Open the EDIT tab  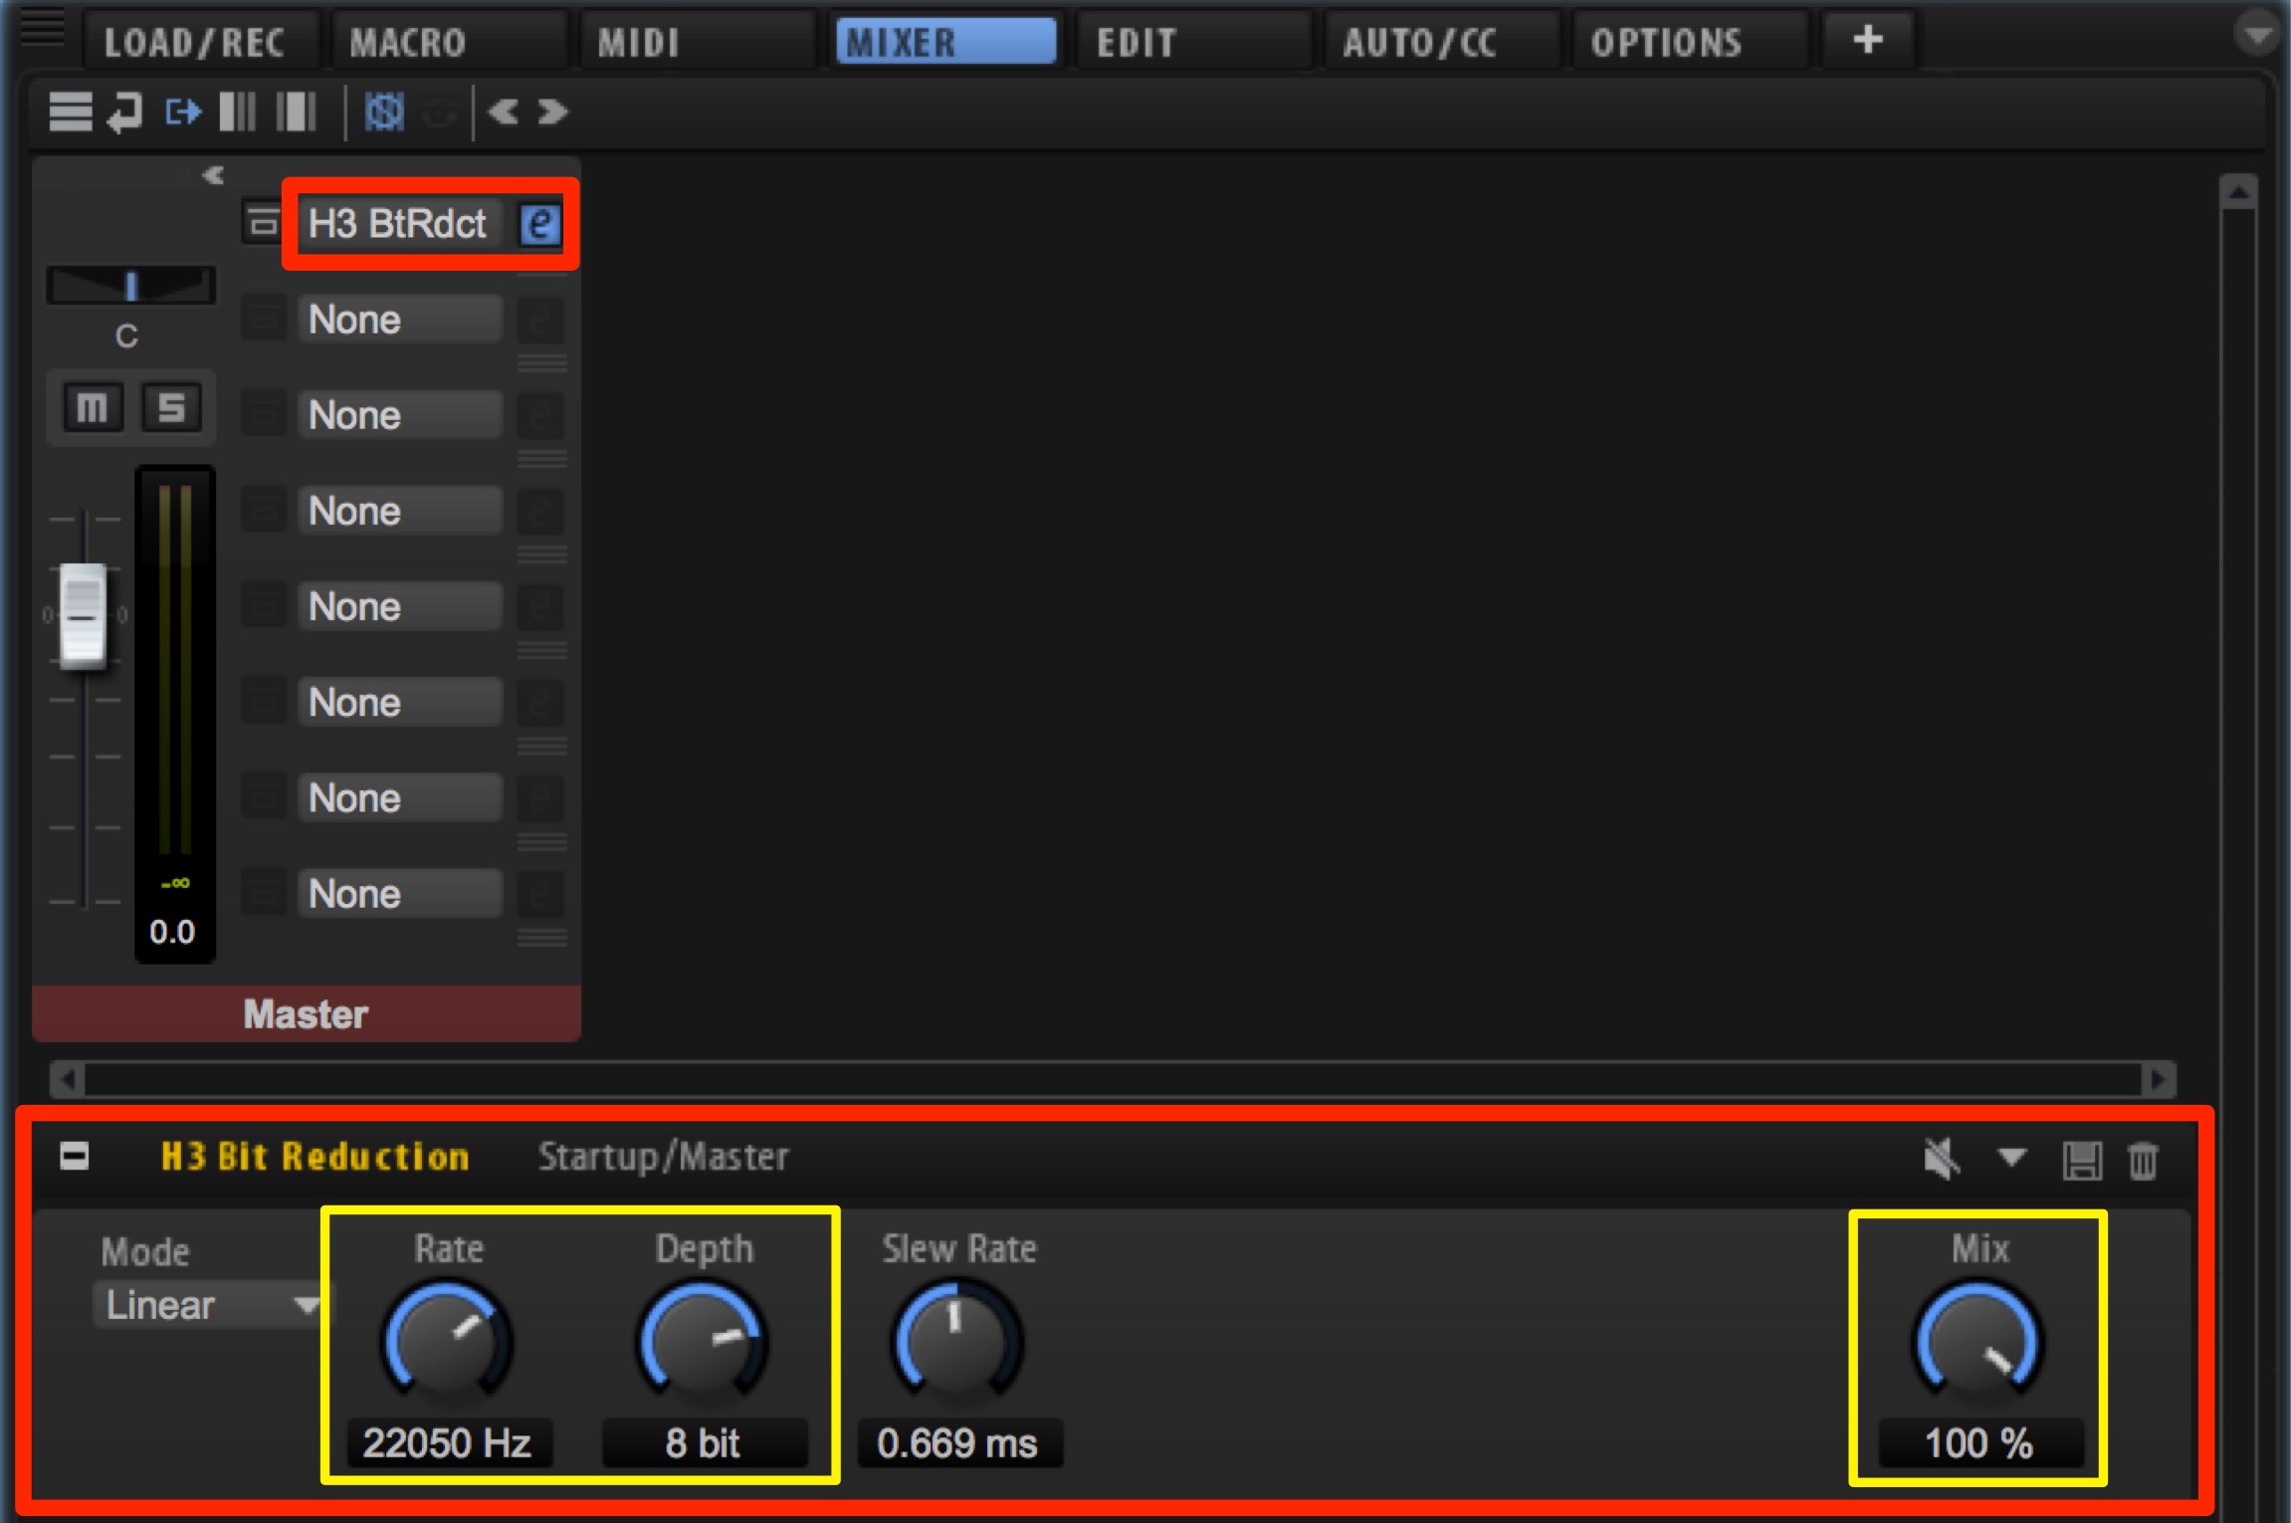coord(1193,42)
